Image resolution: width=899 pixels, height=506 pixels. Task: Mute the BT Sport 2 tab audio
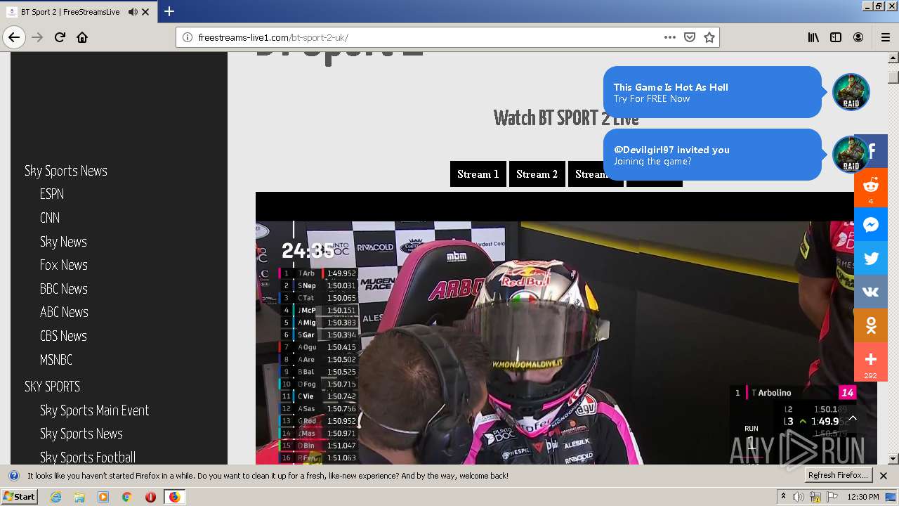(133, 12)
